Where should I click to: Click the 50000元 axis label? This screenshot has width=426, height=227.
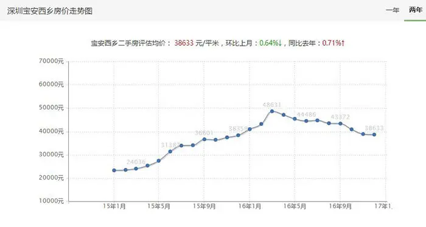coord(51,108)
